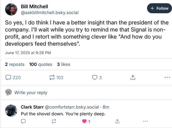
Task: Click the June 17, 2025 timestamp
Action: 28,53
